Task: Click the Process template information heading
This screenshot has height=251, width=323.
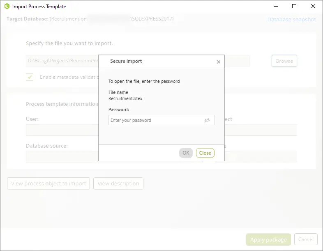Action: pyautogui.click(x=62, y=104)
